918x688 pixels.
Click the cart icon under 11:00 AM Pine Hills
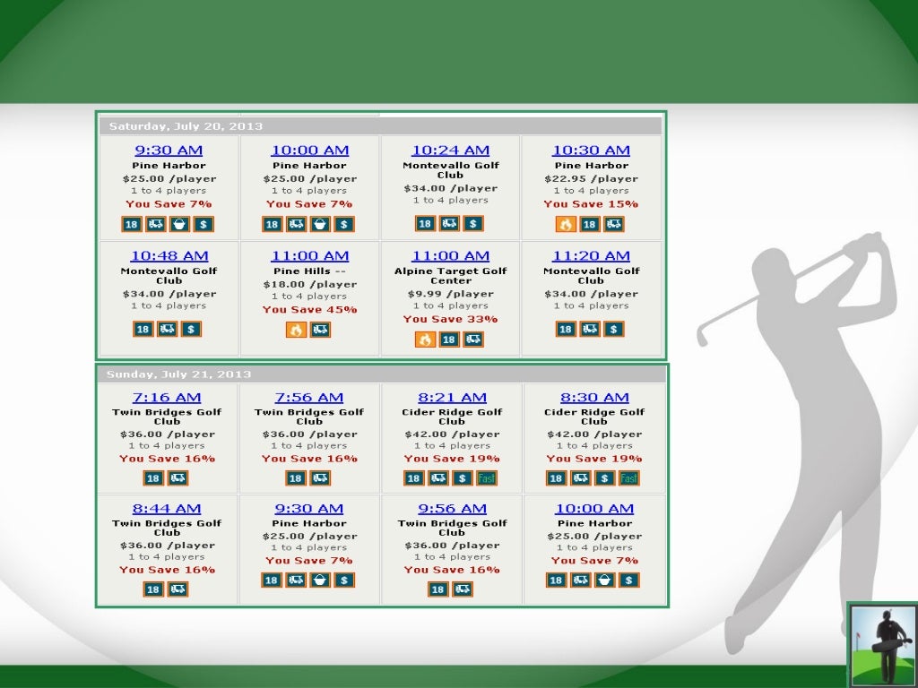click(x=320, y=330)
